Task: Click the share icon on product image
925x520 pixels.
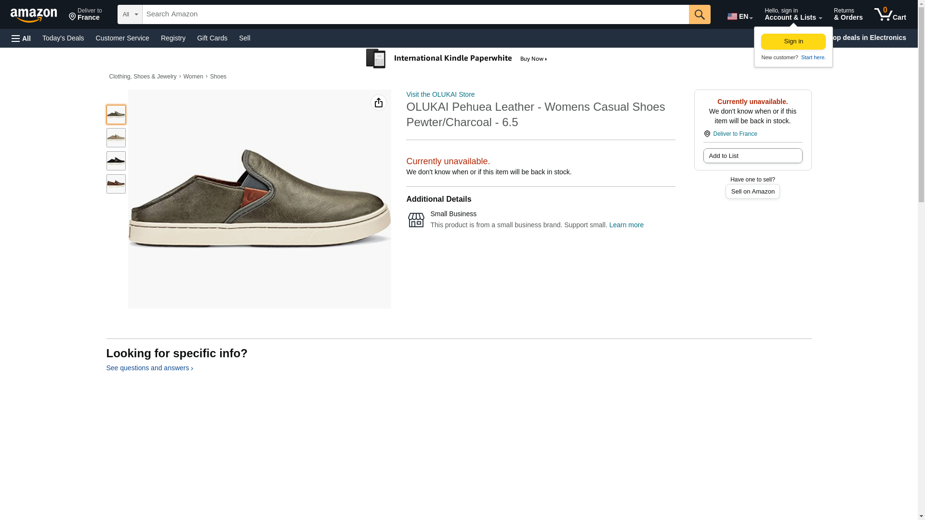Action: 378,103
